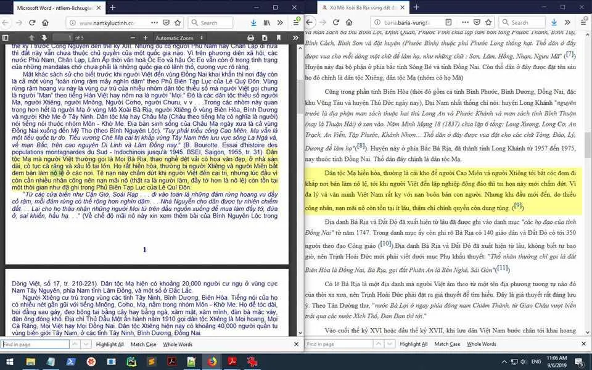Viewport: 592px width, 370px height.
Task: Click right window Find in page field
Action: point(339,344)
